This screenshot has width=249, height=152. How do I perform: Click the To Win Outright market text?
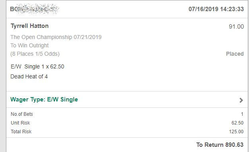29,45
